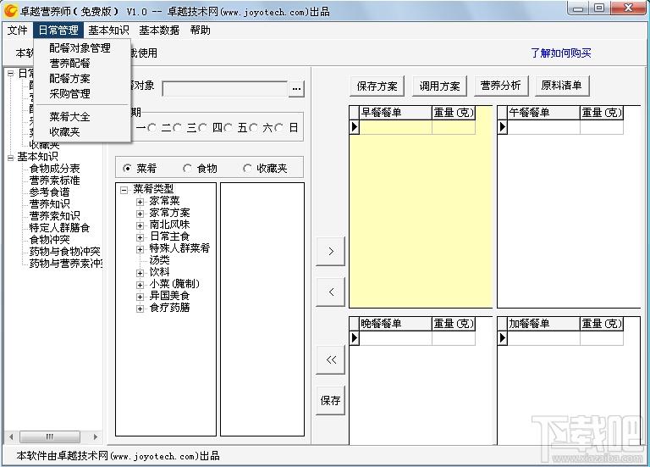650x467 pixels.
Task: Select 营养知识 in the left tree
Action: [x=49, y=203]
